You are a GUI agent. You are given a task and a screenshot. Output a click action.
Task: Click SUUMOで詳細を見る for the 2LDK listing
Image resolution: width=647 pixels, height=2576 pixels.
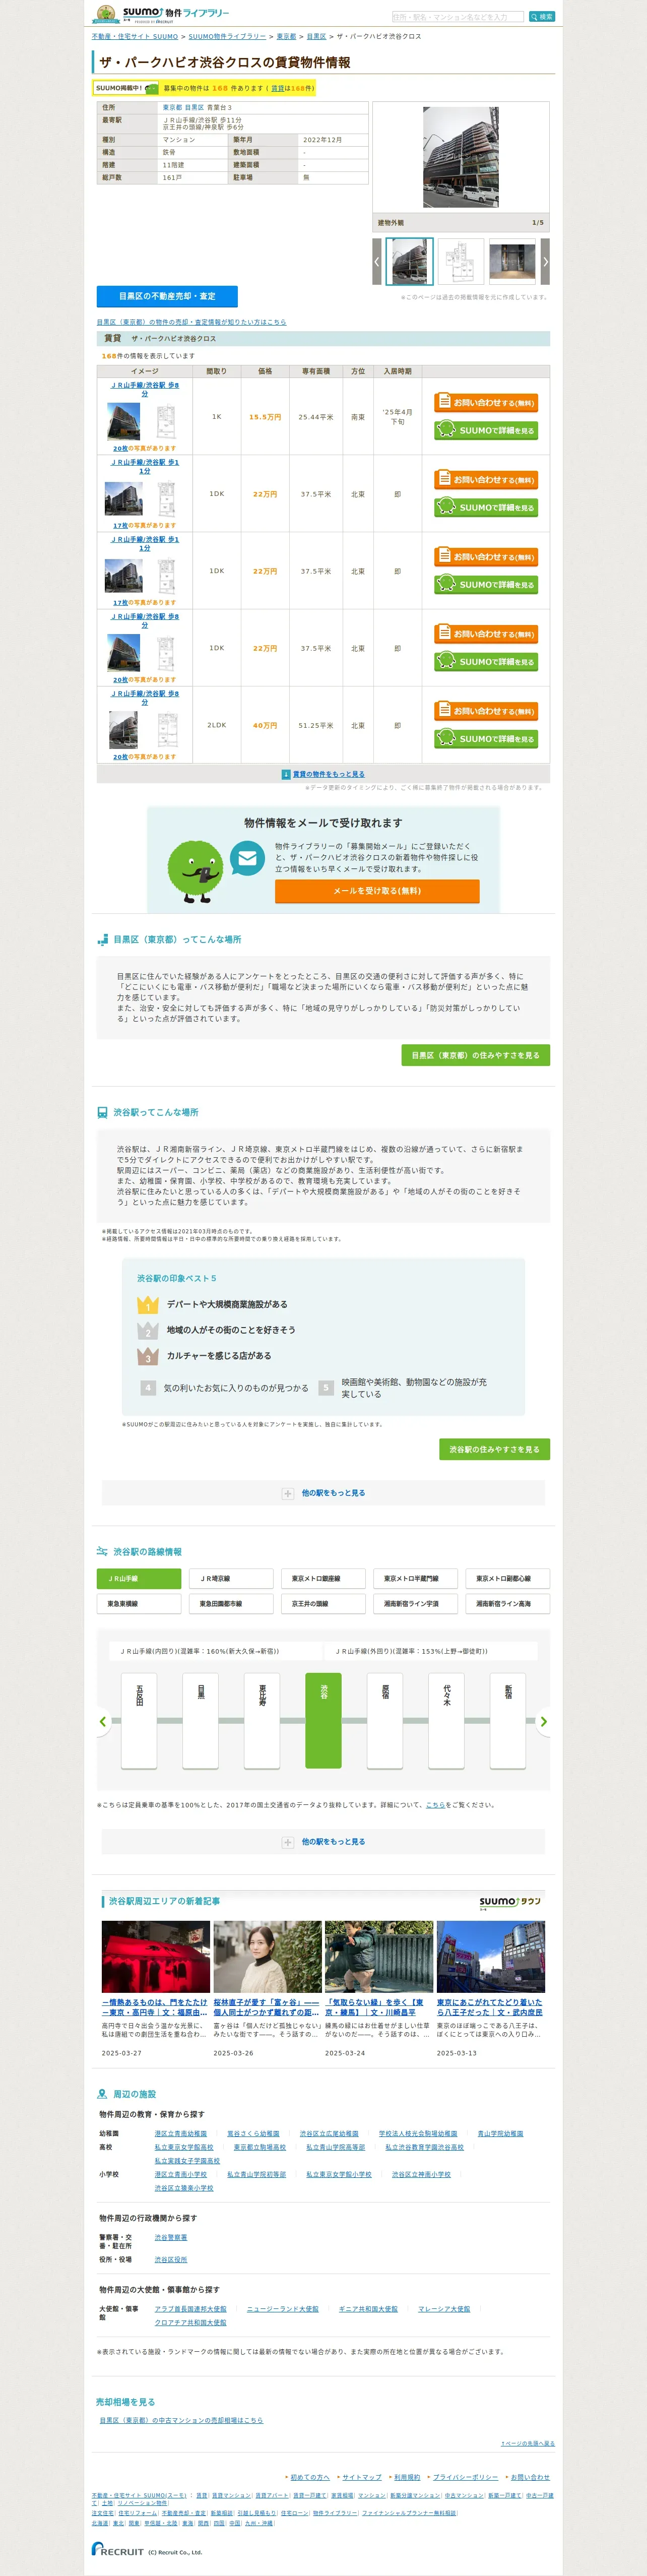tap(486, 738)
